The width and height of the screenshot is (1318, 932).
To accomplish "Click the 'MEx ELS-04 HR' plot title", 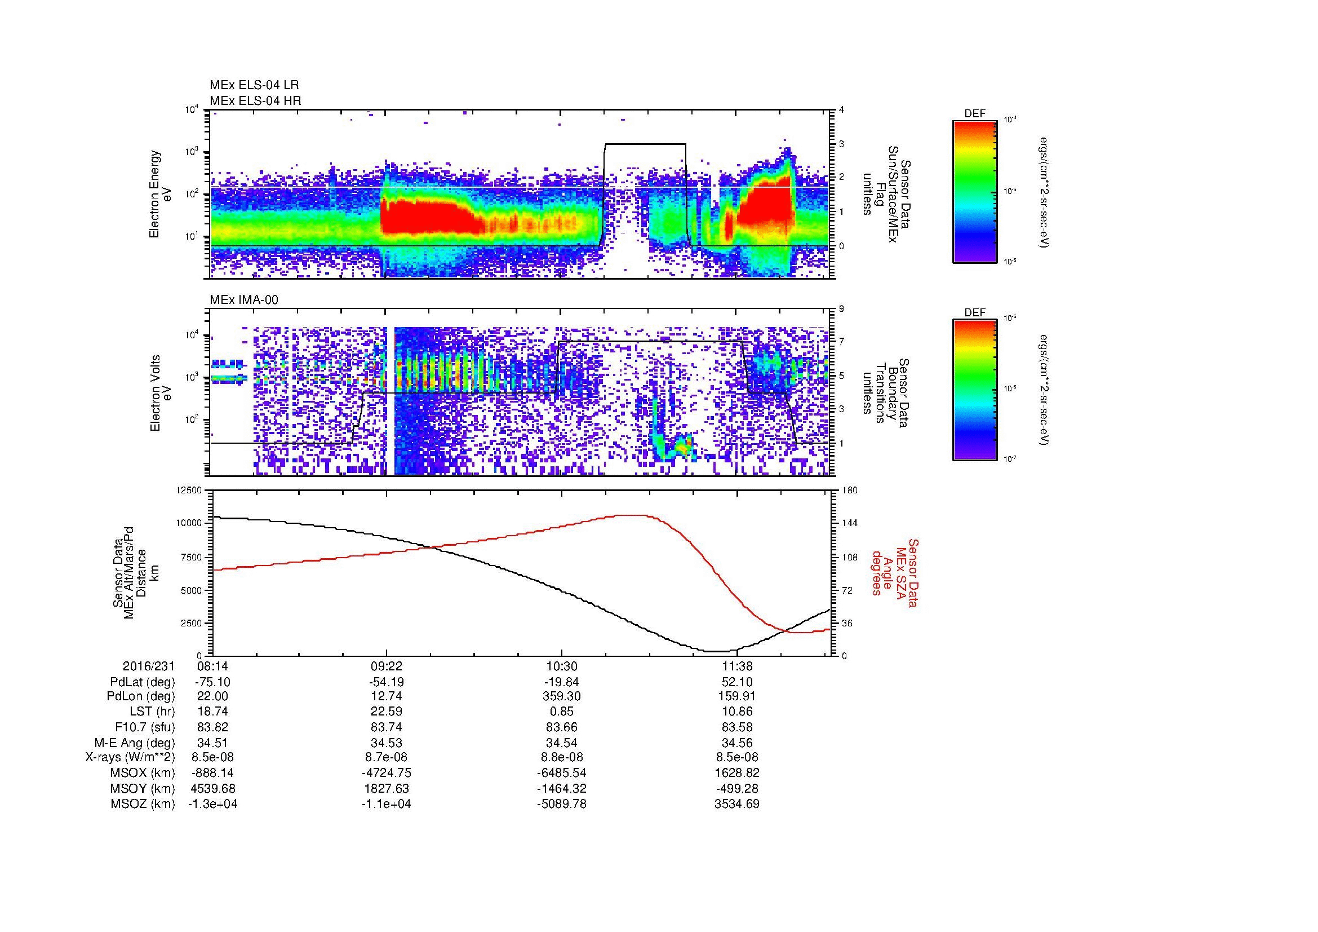I will coord(255,101).
